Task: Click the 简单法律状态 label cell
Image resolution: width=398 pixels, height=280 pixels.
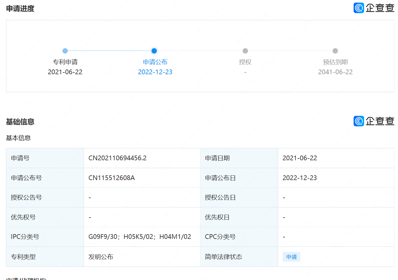Action: 239,257
